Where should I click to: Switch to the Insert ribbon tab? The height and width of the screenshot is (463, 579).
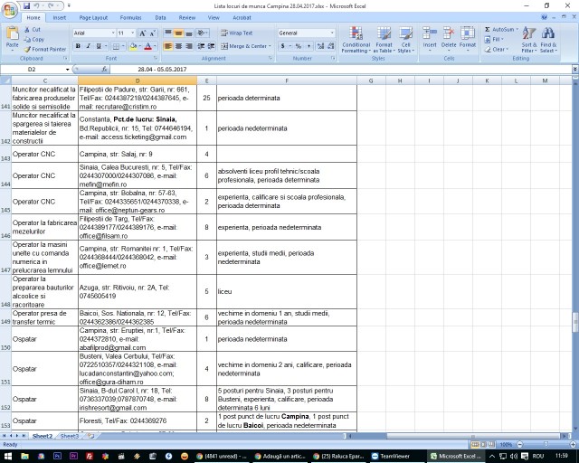pyautogui.click(x=59, y=17)
